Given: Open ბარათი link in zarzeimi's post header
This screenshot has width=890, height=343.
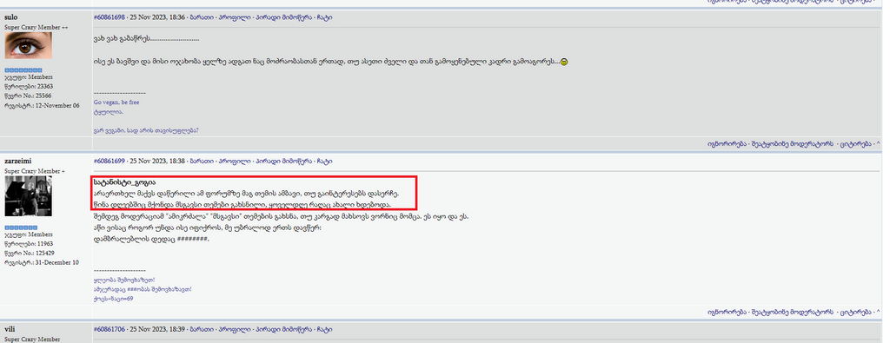Looking at the screenshot, I should pos(202,162).
